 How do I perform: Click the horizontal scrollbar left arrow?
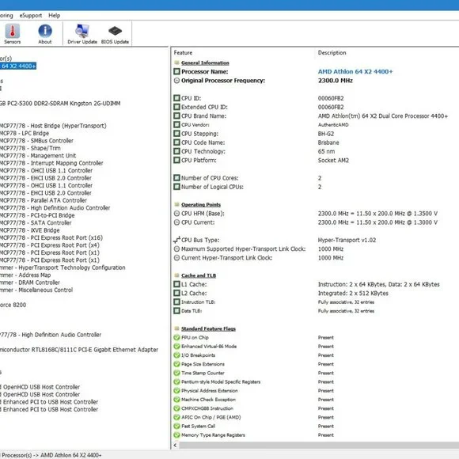tap(175, 446)
